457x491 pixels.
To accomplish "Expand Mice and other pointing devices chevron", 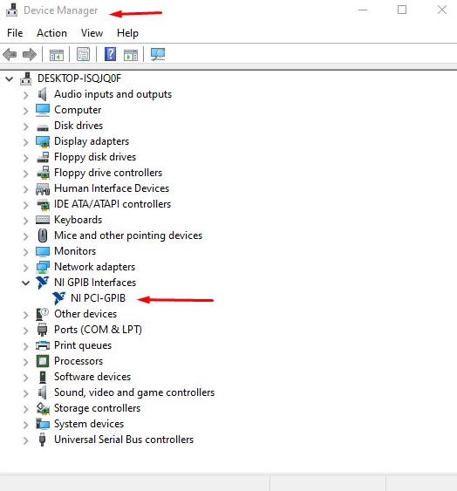I will pyautogui.click(x=25, y=236).
